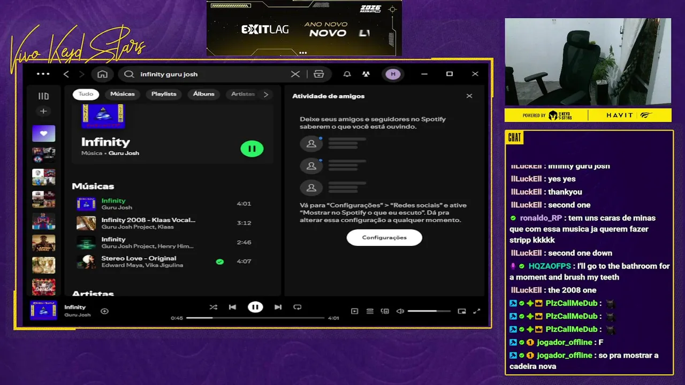Image resolution: width=685 pixels, height=385 pixels.
Task: Close the Atividade de amigos panel
Action: coord(469,96)
